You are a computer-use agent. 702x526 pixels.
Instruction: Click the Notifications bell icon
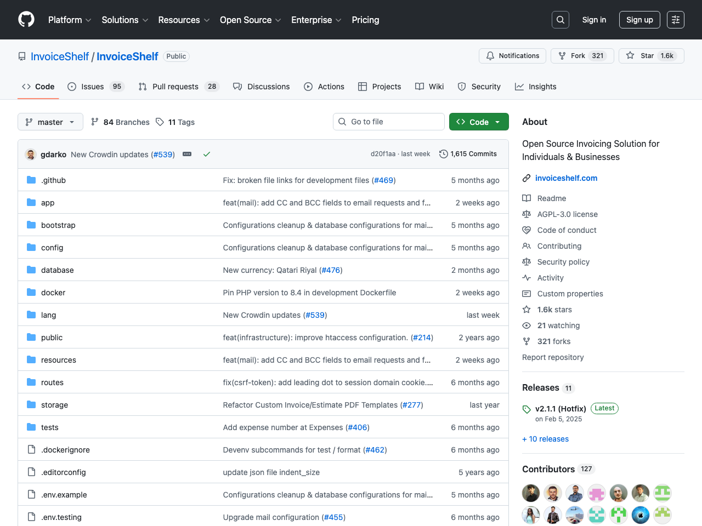point(490,55)
